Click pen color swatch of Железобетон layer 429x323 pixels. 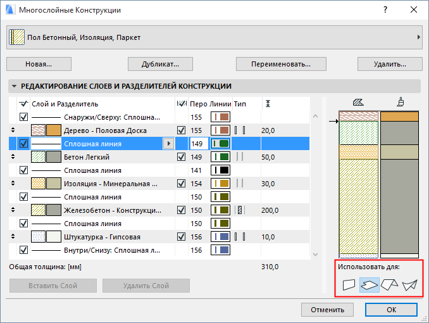[x=220, y=210]
